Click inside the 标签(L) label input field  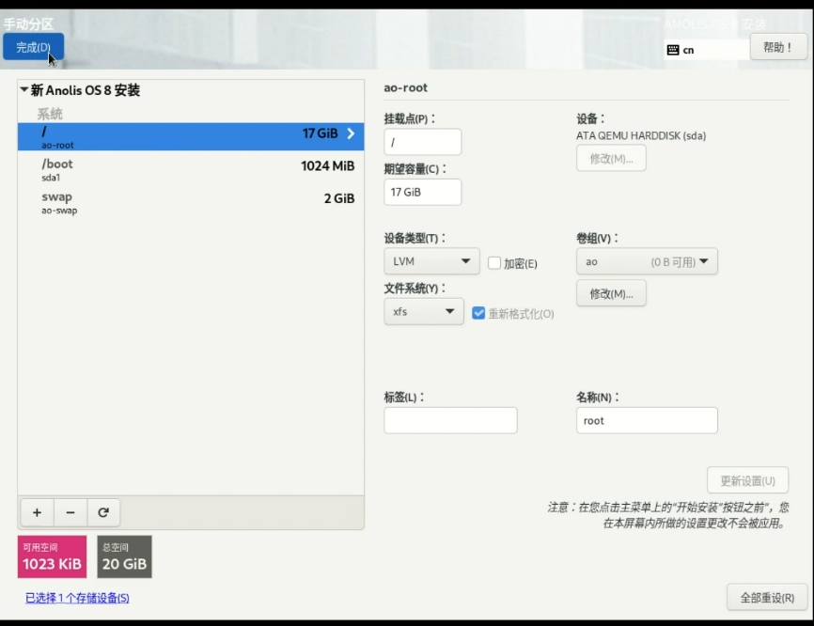[x=449, y=420]
